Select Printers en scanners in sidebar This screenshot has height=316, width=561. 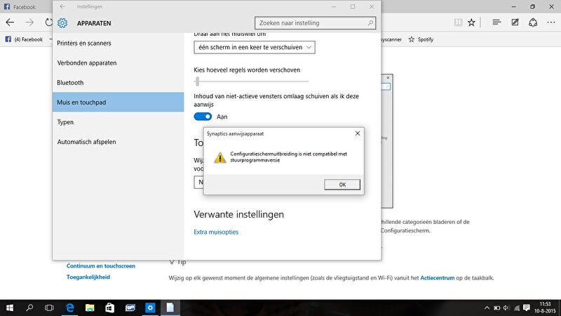84,43
